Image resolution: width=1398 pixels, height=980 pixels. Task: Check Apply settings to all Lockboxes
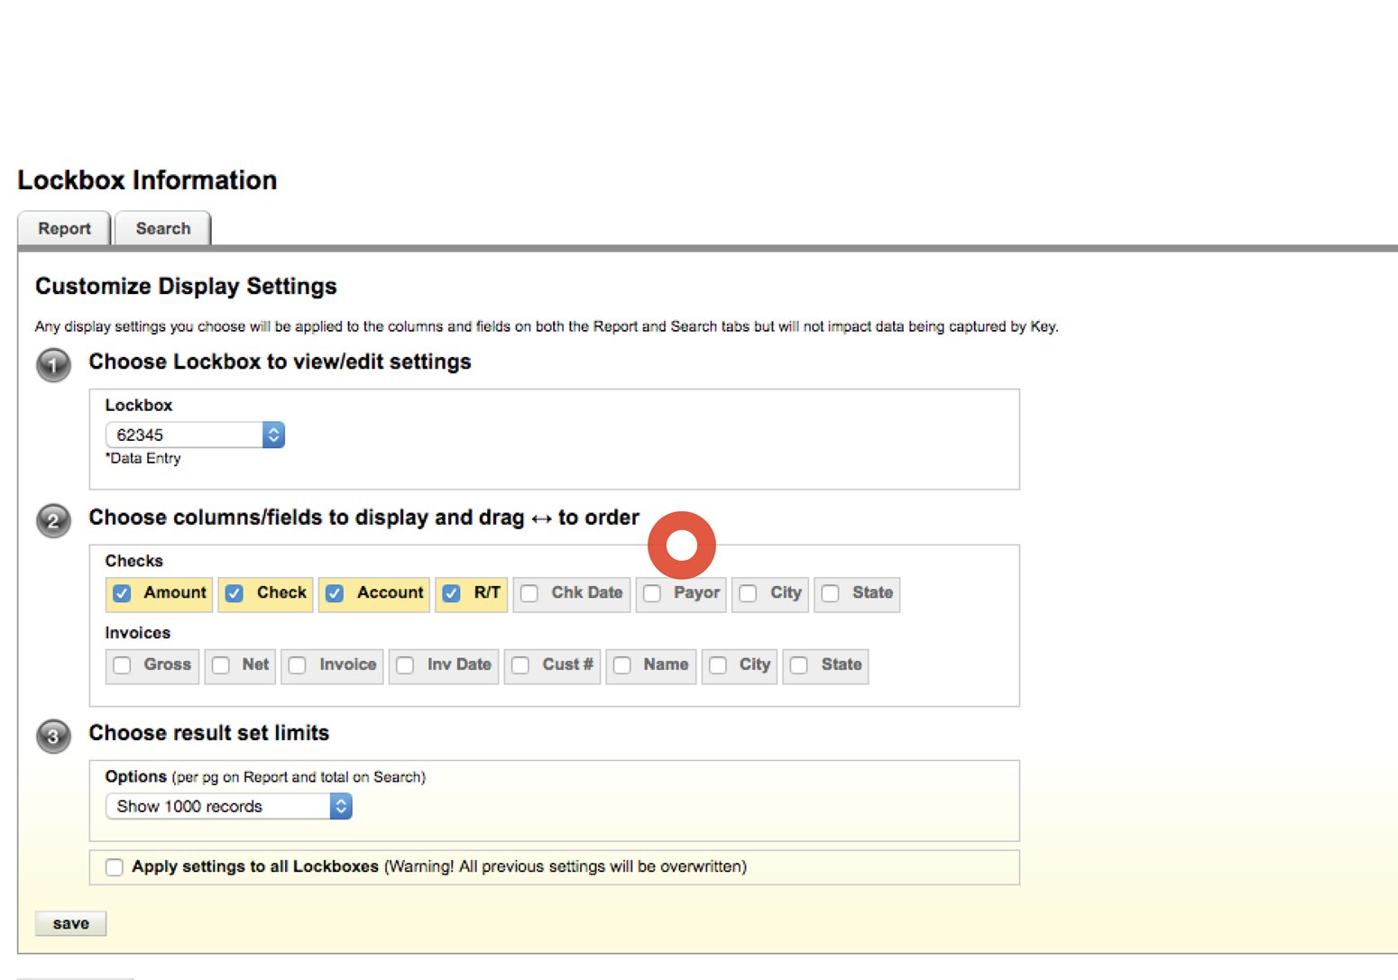click(x=114, y=866)
